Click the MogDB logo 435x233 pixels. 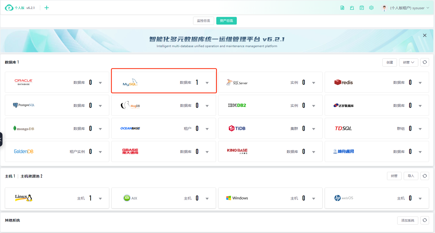click(130, 105)
